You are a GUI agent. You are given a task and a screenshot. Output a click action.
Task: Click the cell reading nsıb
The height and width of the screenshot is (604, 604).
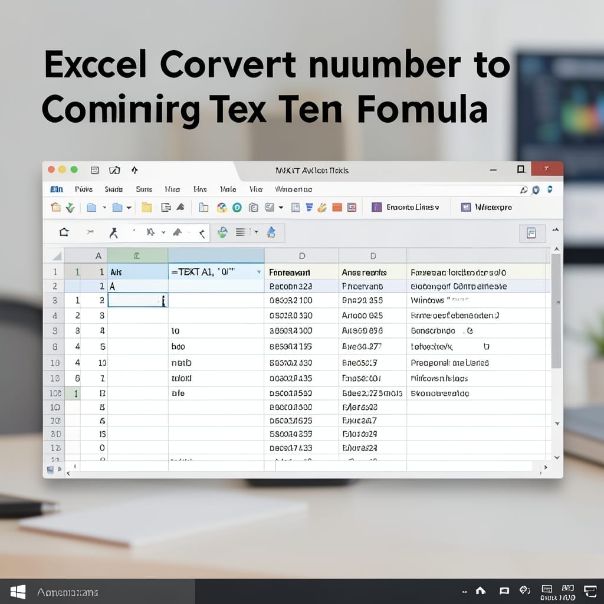pyautogui.click(x=216, y=363)
